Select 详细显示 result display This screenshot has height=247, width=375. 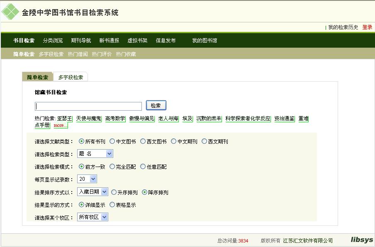point(81,205)
